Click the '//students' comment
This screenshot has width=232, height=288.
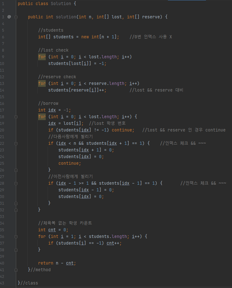tap(51, 30)
